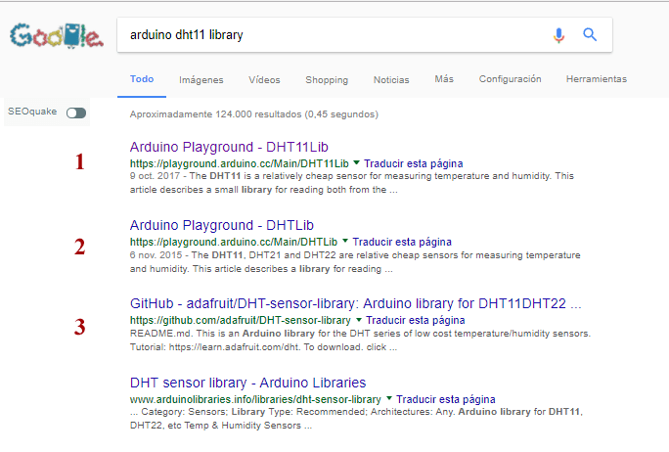Open dropdown arrow beside github.com/adafruit URL
The width and height of the screenshot is (669, 452).
click(358, 320)
